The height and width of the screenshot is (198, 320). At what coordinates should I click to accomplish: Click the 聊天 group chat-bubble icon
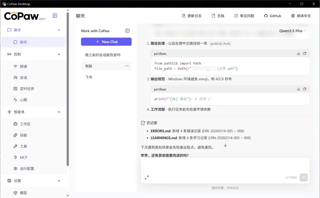(x=9, y=30)
